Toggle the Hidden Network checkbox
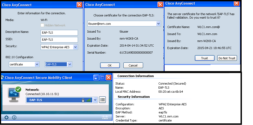253x125 pixels. tap(42, 25)
